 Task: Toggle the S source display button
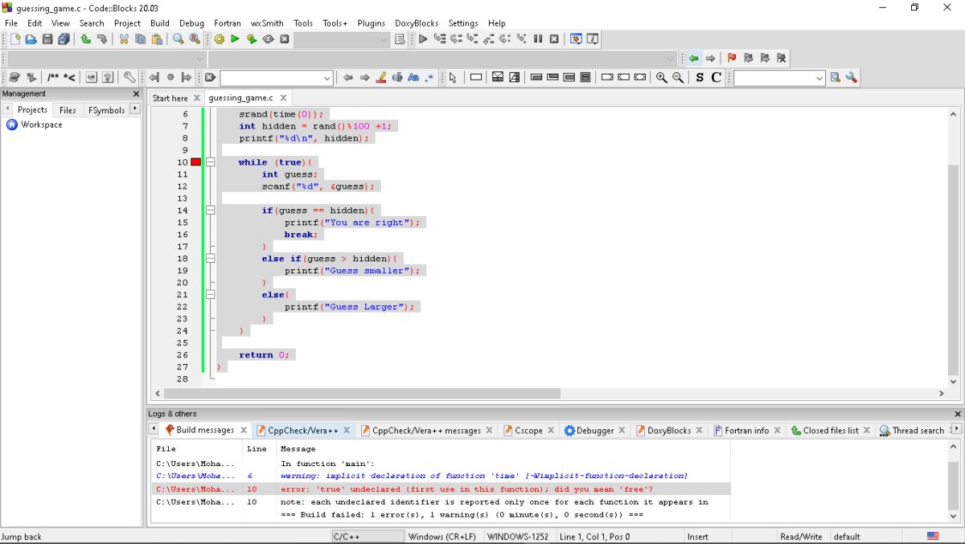click(x=700, y=78)
